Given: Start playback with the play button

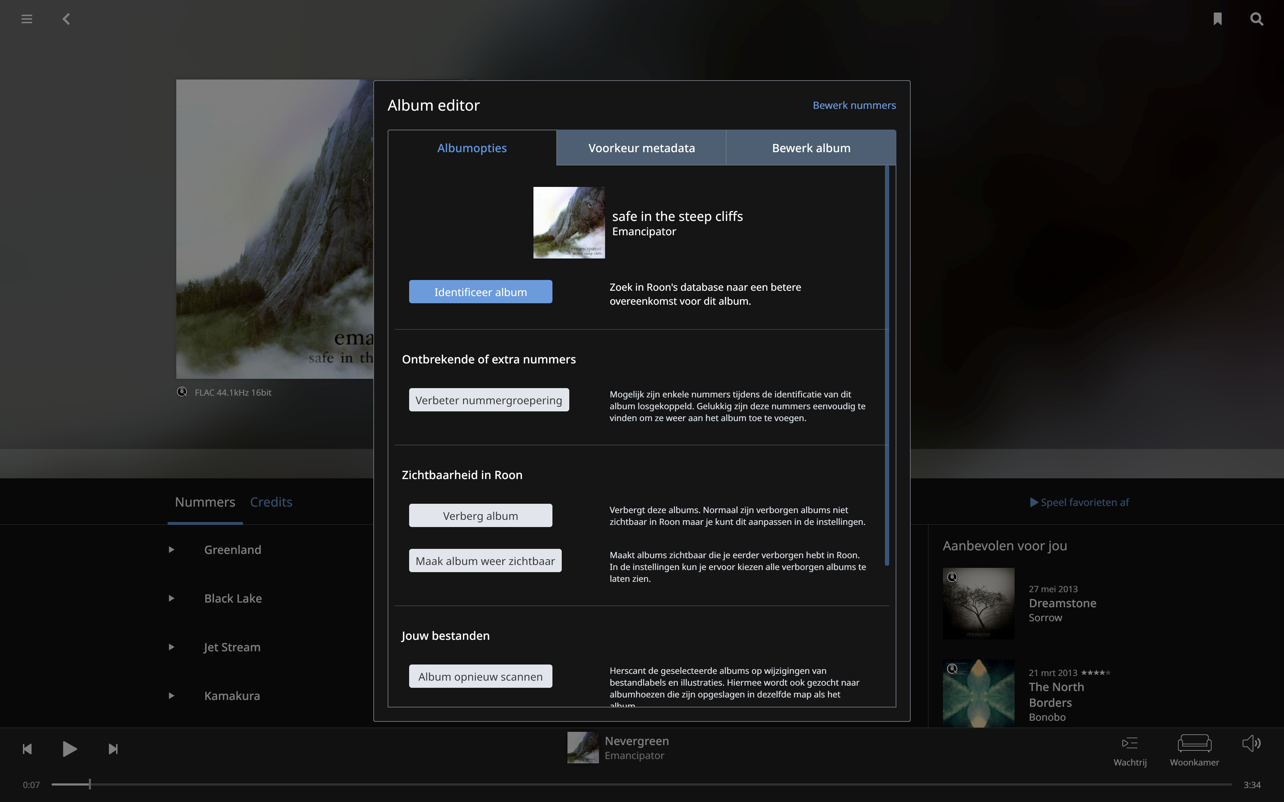Looking at the screenshot, I should point(70,749).
